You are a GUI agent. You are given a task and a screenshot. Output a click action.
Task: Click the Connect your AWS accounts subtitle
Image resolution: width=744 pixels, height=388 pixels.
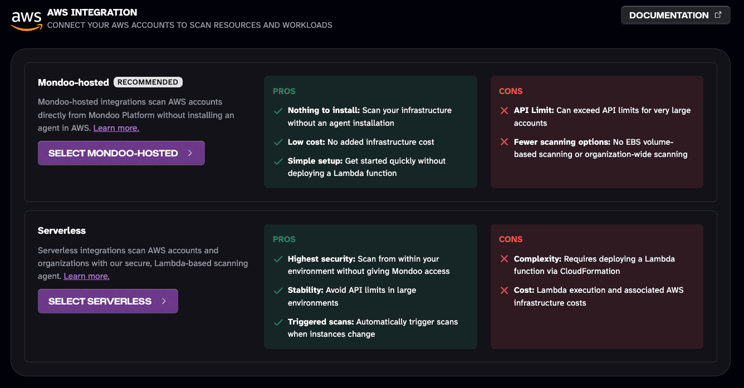coord(190,25)
